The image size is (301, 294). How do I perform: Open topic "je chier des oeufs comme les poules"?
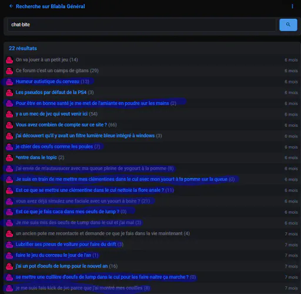tap(54, 147)
